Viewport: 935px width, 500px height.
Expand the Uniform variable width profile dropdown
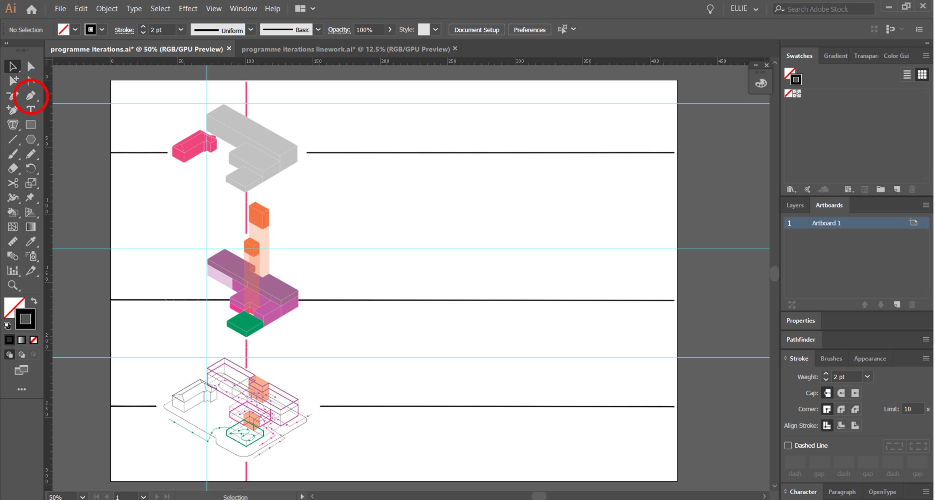coord(251,30)
